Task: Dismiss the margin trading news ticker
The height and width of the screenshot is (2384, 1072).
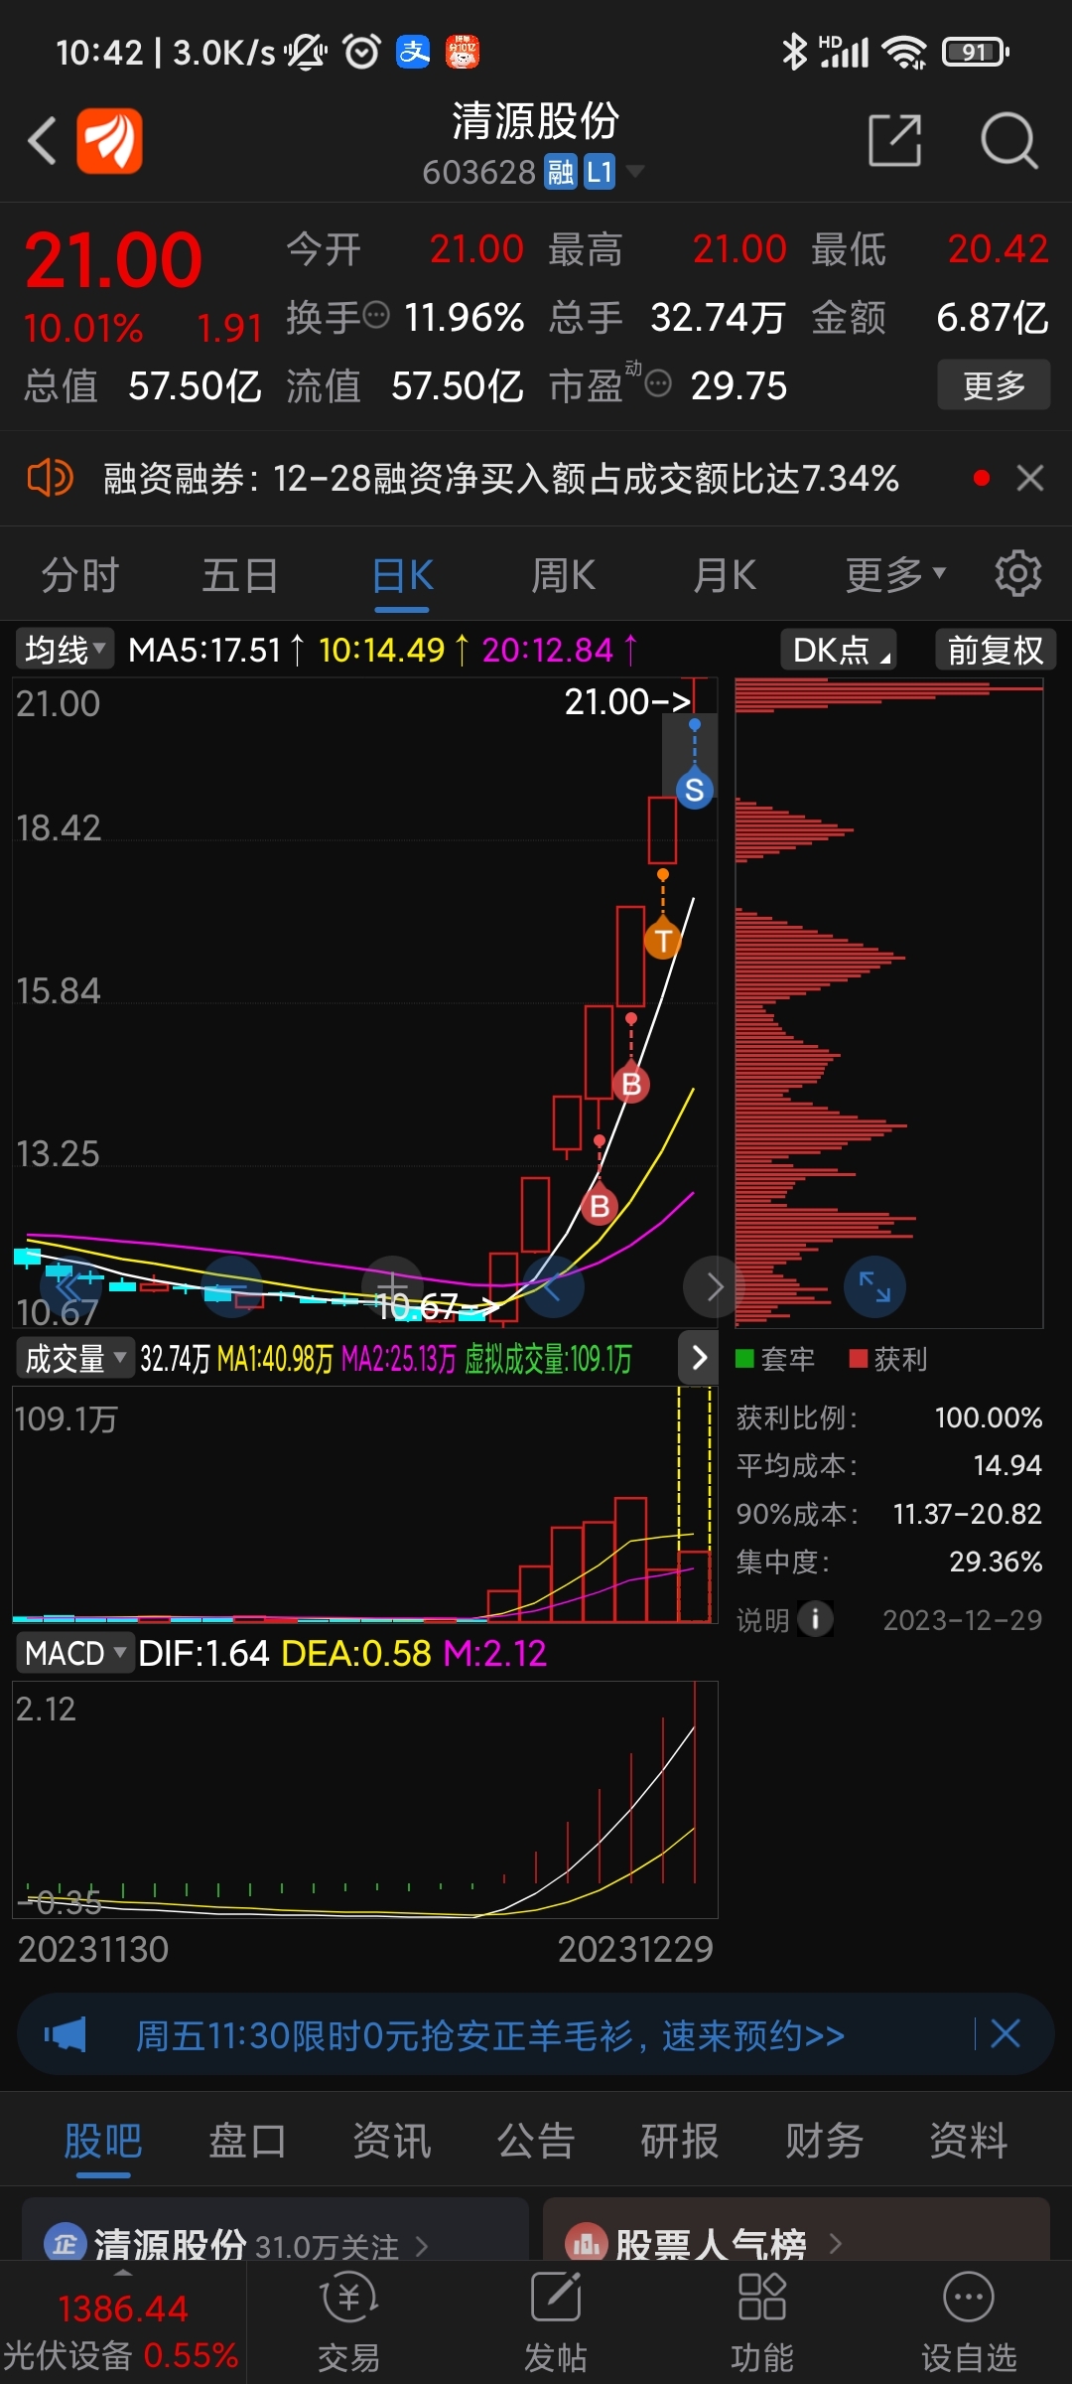Action: click(1030, 478)
